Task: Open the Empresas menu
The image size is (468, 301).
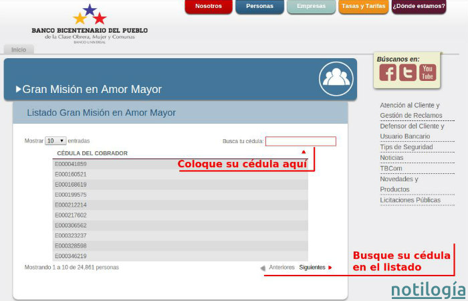Action: coord(311,6)
